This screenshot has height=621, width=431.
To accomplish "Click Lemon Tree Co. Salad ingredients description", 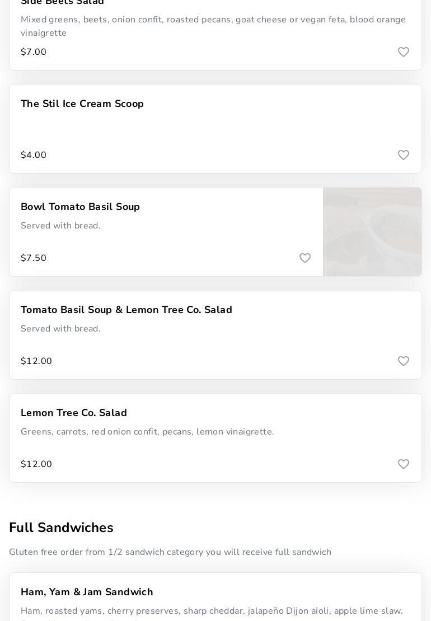I will coord(147,432).
